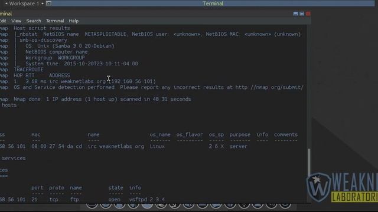The height and width of the screenshot is (212, 378).
Task: Open the Edit menu
Action: click(3, 21)
